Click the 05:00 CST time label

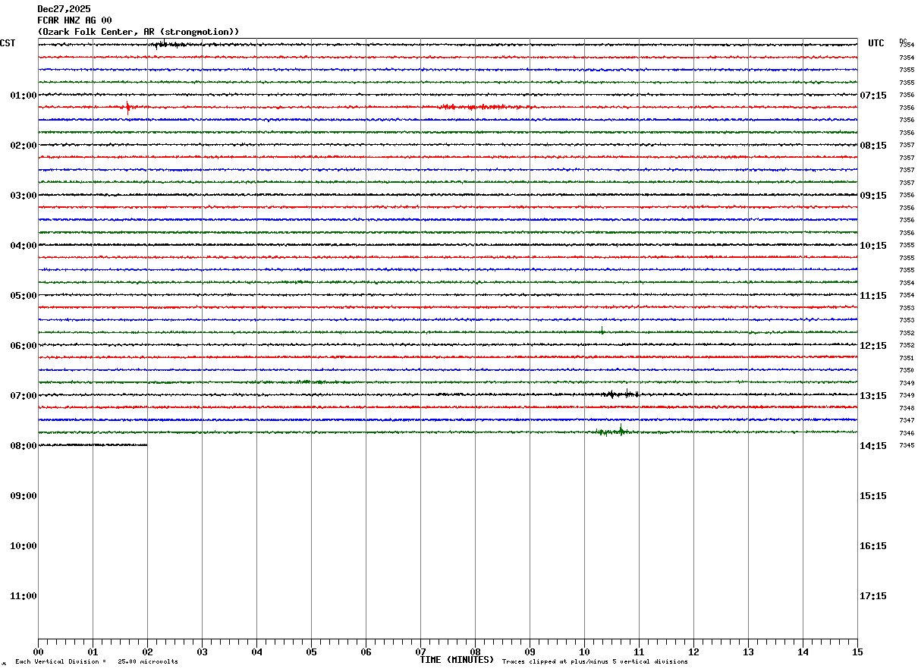(24, 296)
